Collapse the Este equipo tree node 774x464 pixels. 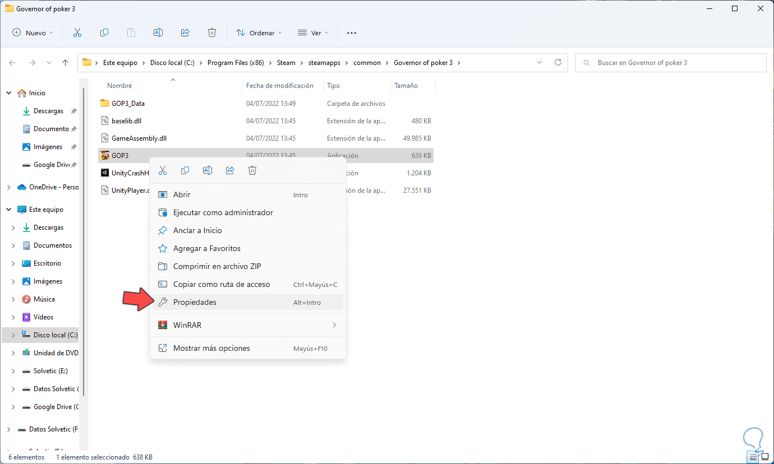9,210
